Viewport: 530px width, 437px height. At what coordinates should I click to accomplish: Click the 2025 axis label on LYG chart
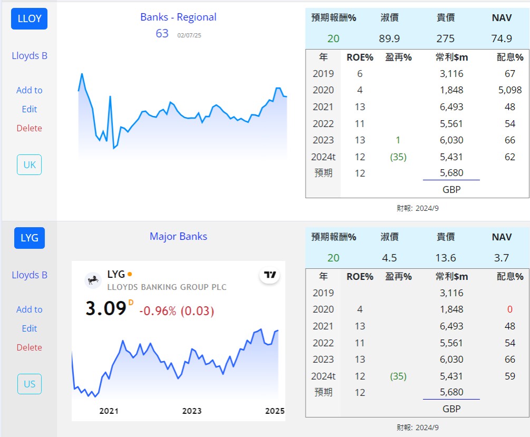click(x=275, y=411)
